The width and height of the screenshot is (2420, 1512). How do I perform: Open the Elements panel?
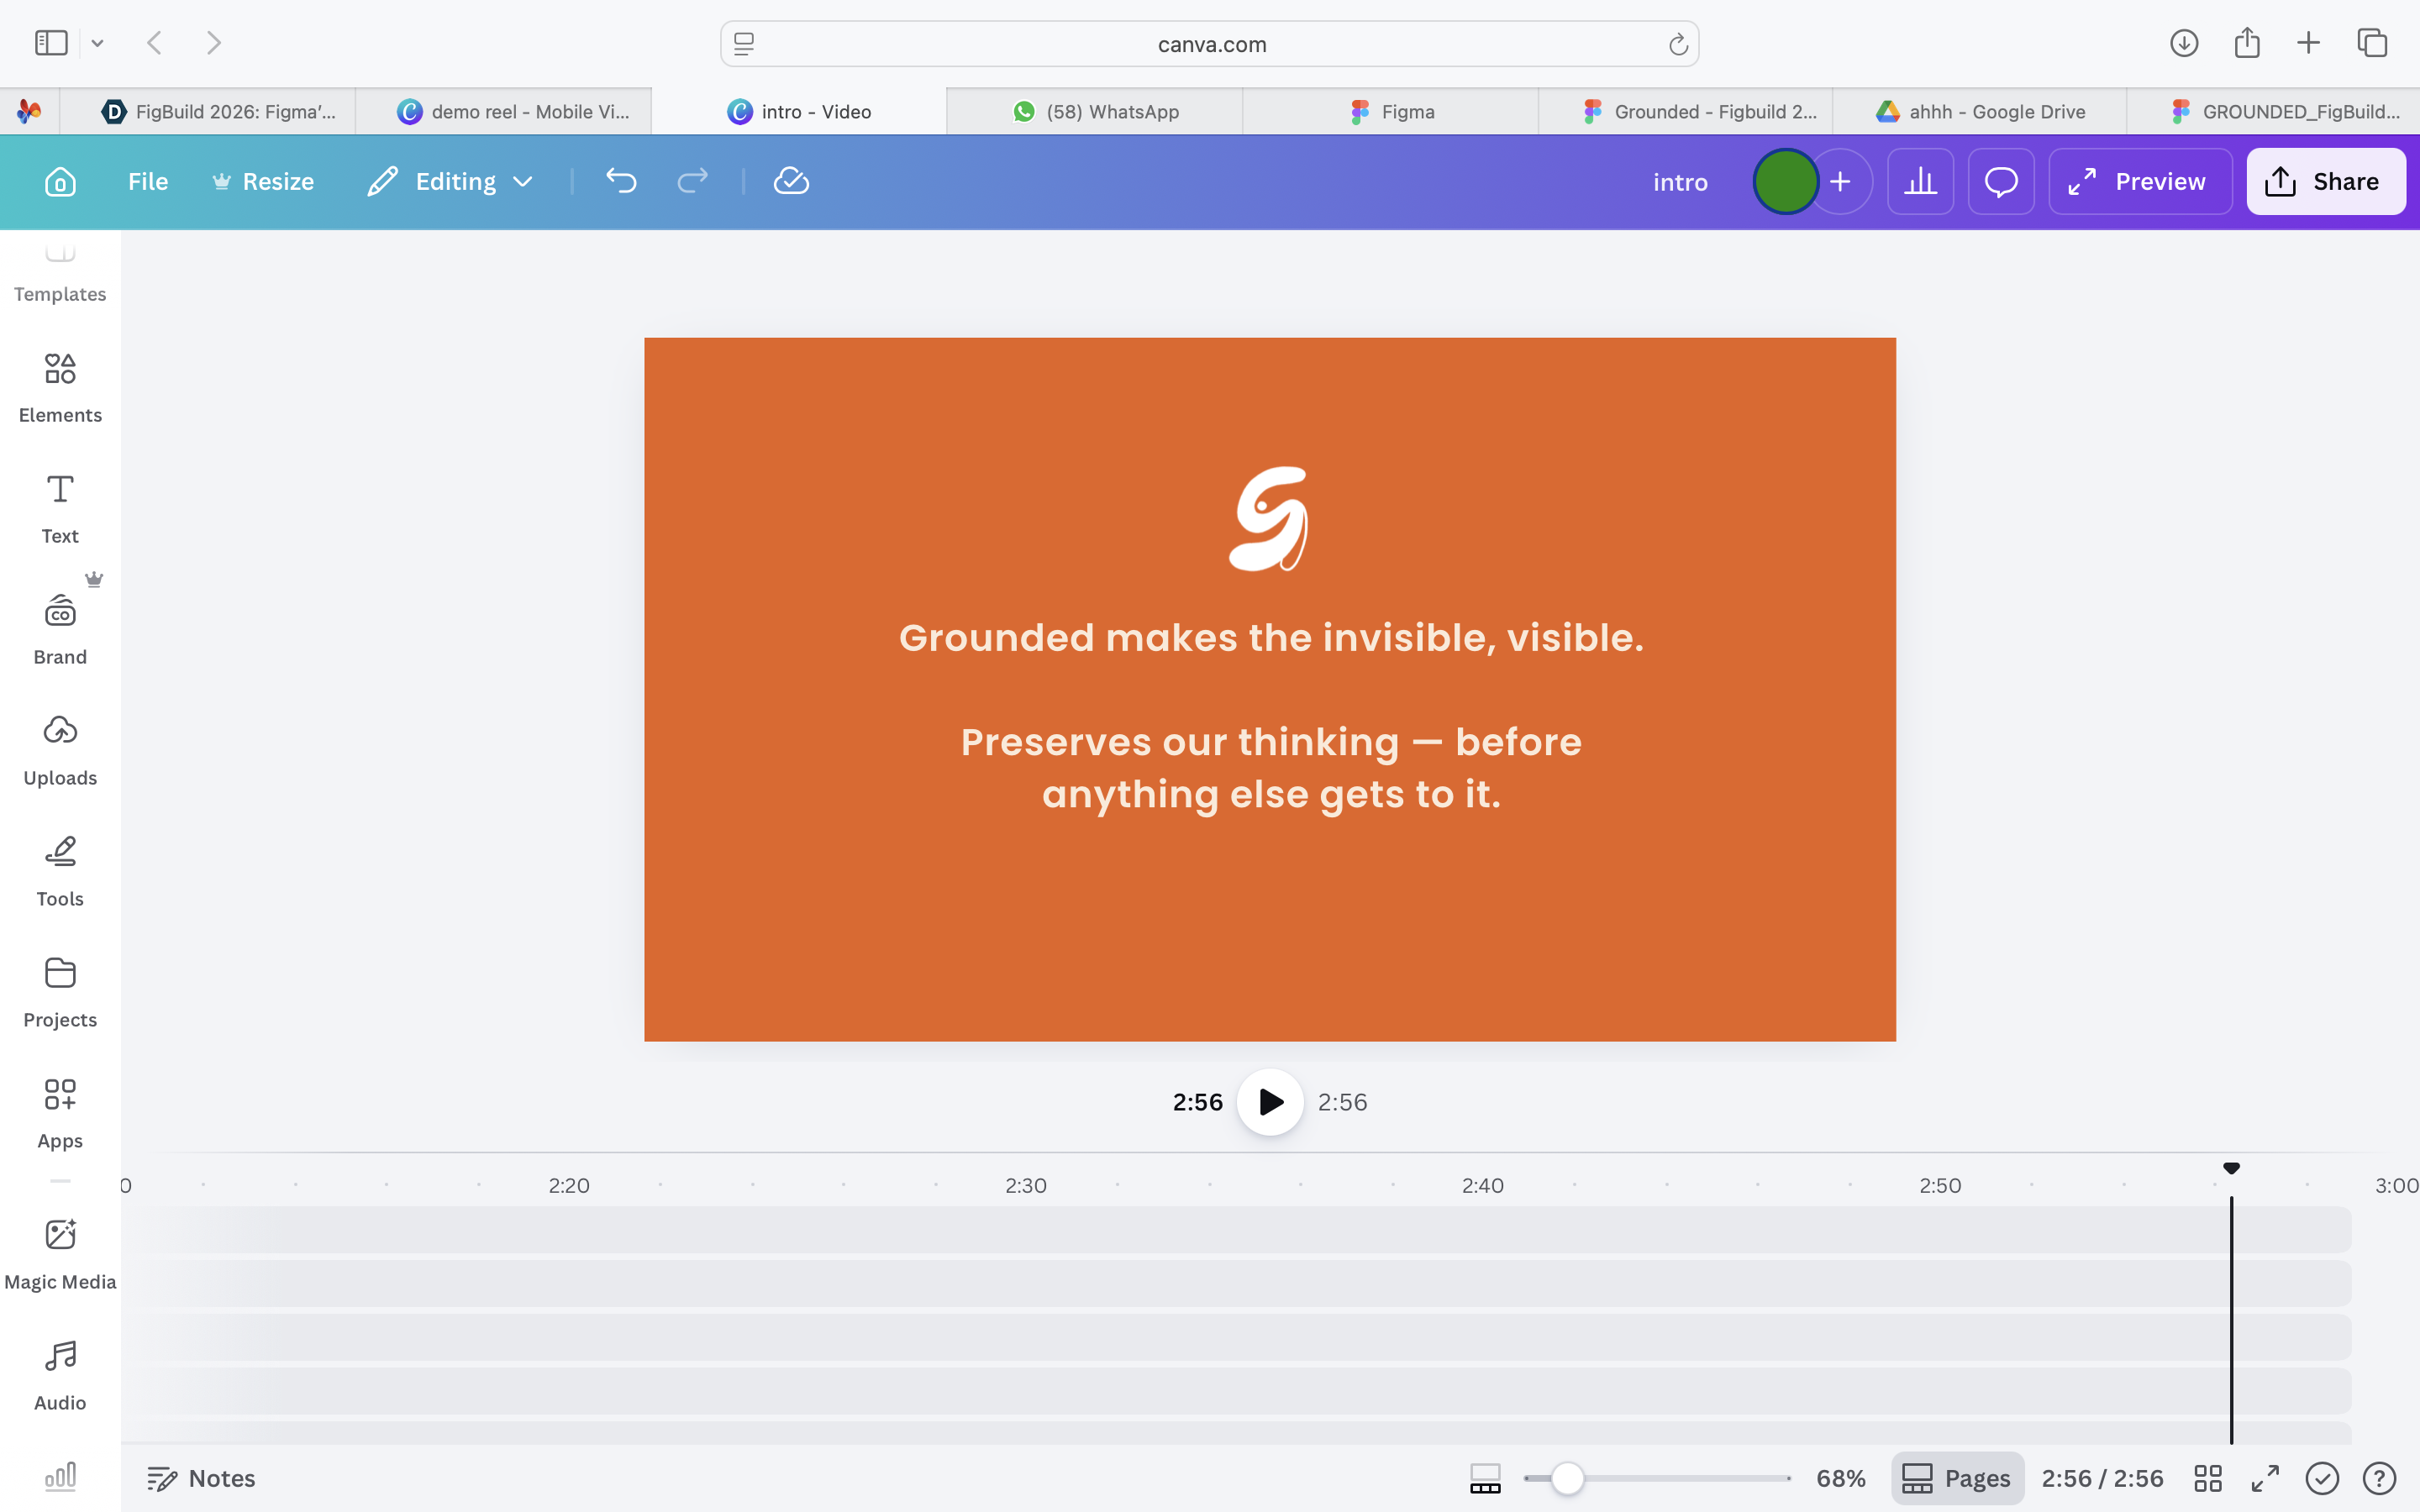[x=60, y=388]
